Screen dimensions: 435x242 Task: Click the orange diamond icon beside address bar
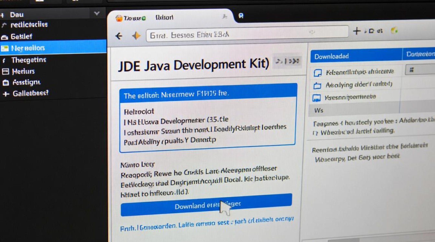pos(136,36)
